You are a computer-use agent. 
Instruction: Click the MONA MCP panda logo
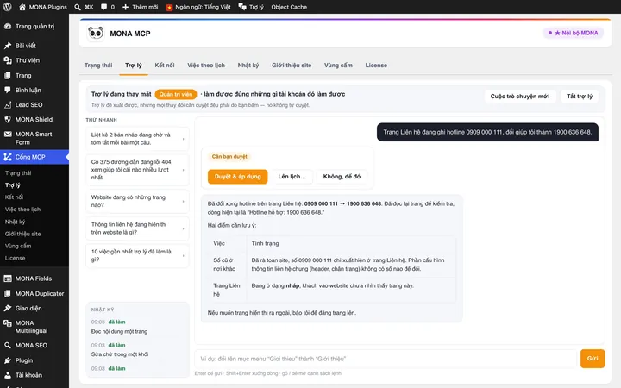tap(96, 34)
